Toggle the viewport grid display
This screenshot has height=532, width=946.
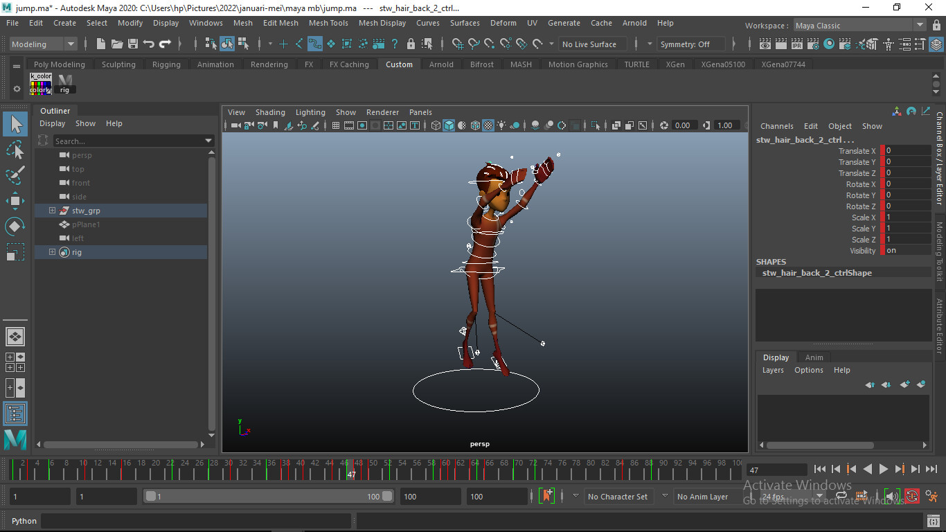335,125
